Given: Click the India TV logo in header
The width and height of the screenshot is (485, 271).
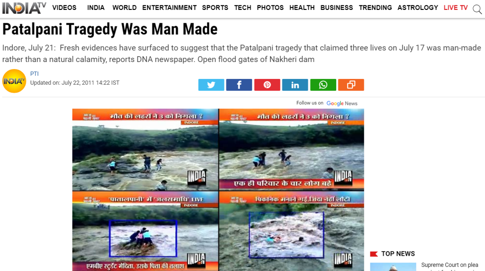Looking at the screenshot, I should pyautogui.click(x=24, y=8).
